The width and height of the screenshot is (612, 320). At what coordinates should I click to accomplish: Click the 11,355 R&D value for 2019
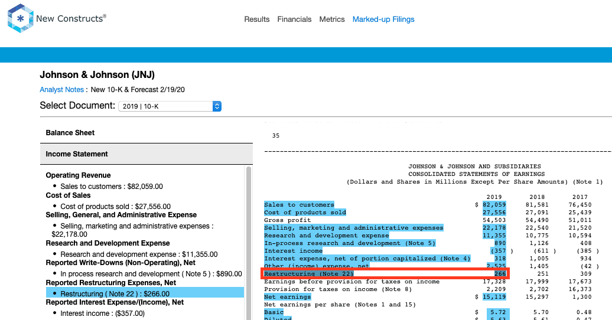point(494,236)
